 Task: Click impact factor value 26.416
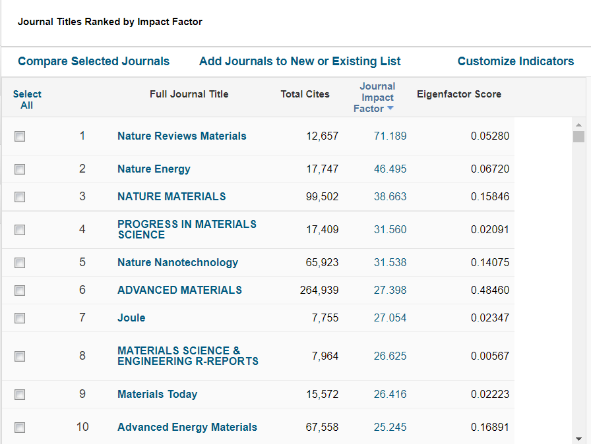point(390,395)
